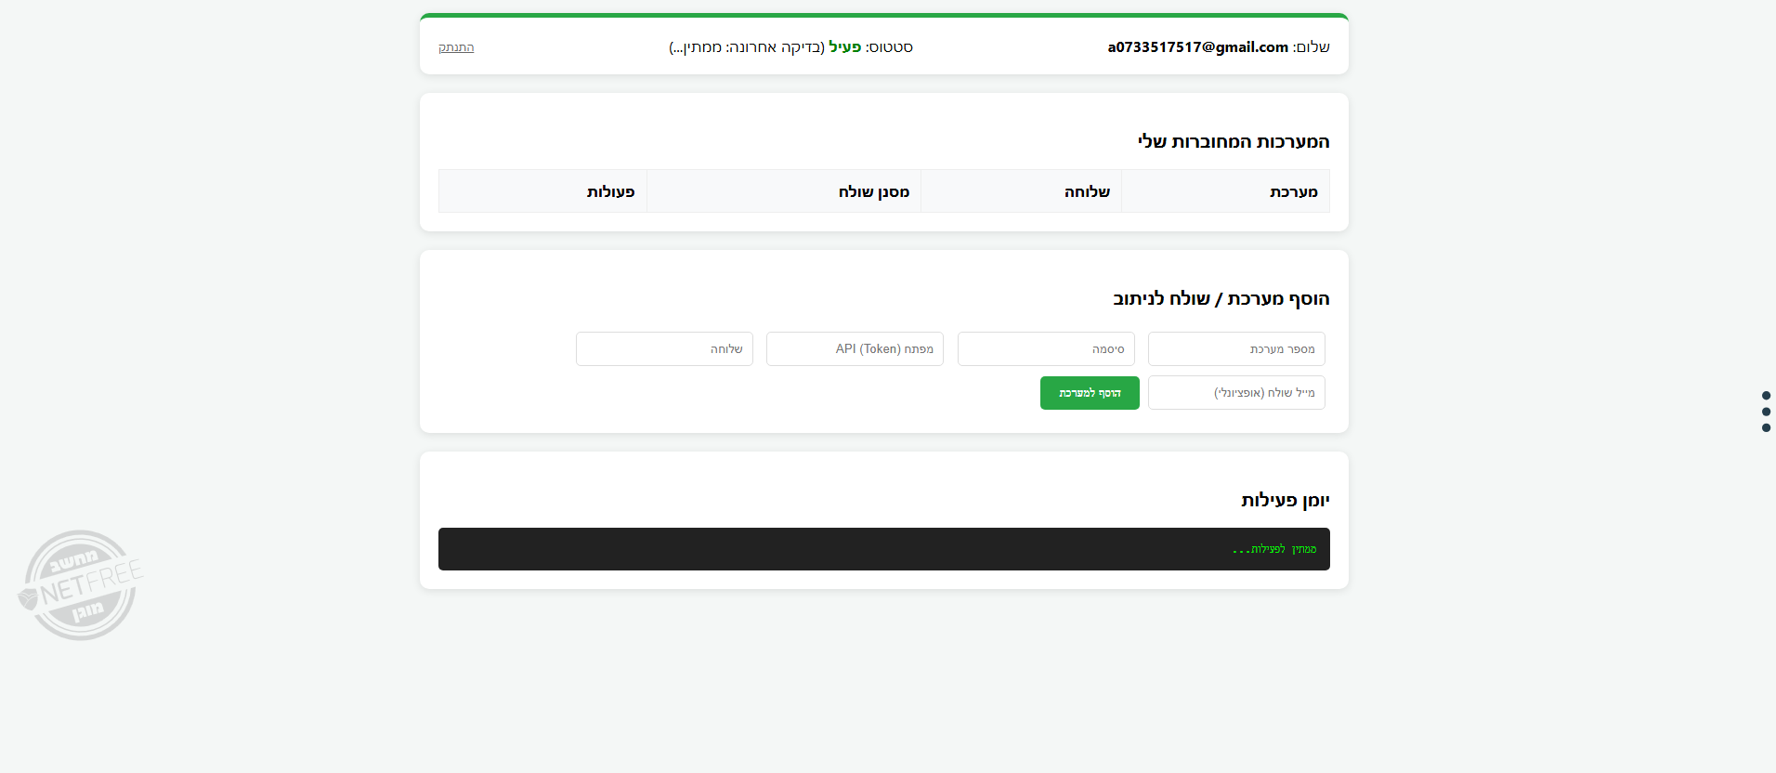The width and height of the screenshot is (1776, 773).
Task: Select the מפתח API (Token) field
Action: pos(854,349)
